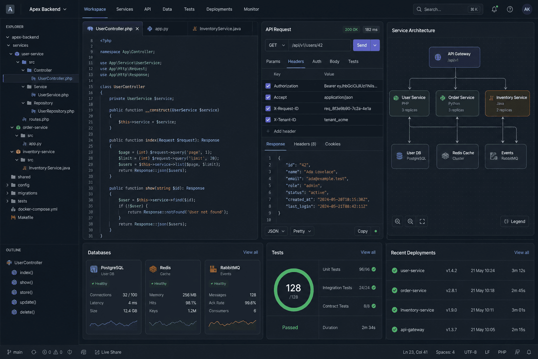Select the Body tab in API Request

(334, 61)
